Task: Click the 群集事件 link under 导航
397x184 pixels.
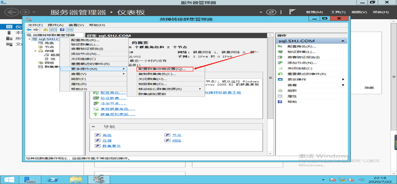Action: click(x=111, y=146)
